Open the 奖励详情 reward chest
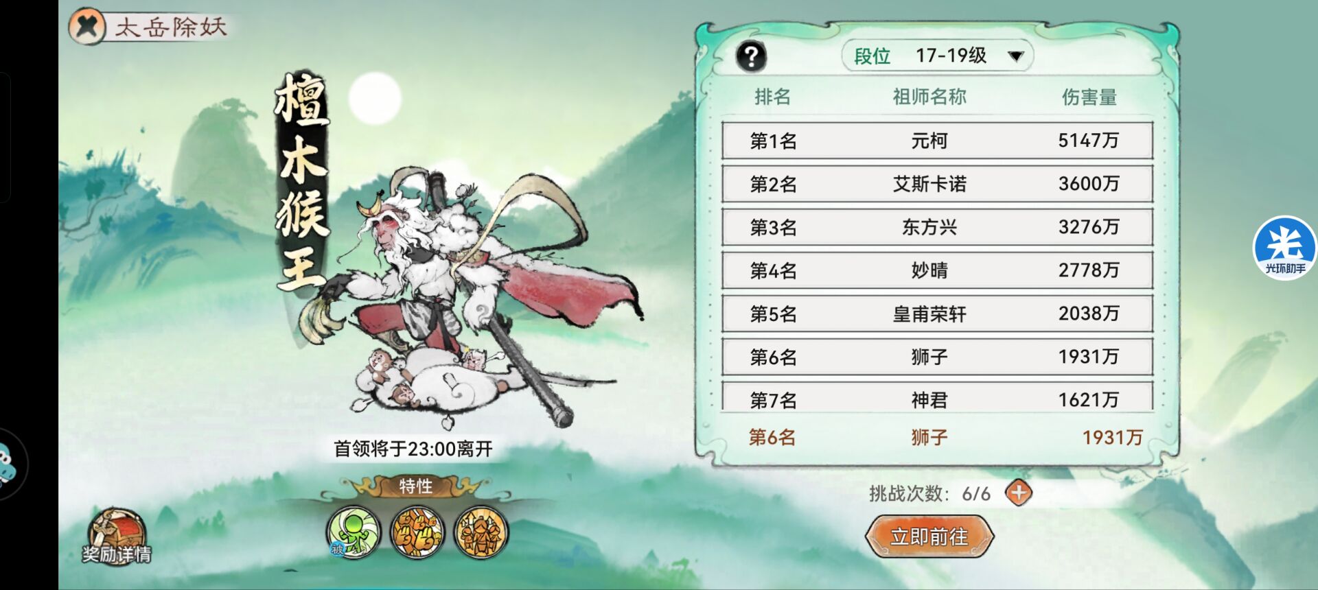The height and width of the screenshot is (590, 1318). [x=117, y=536]
